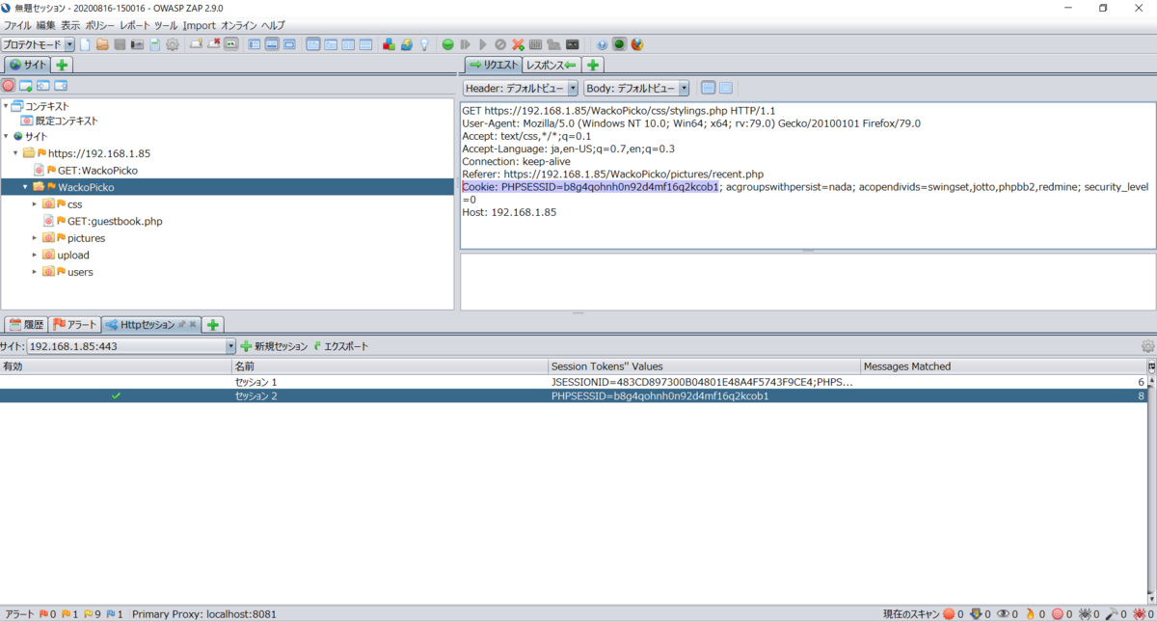Open the Options gear icon in toolbar
This screenshot has width=1157, height=622.
click(x=173, y=44)
